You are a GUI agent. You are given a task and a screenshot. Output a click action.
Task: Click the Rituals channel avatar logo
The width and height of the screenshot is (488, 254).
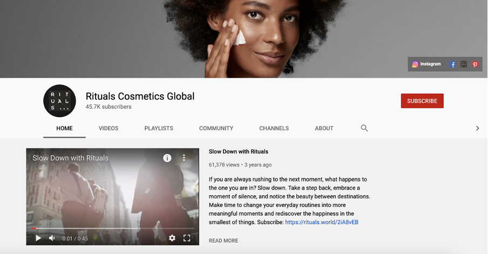[59, 101]
